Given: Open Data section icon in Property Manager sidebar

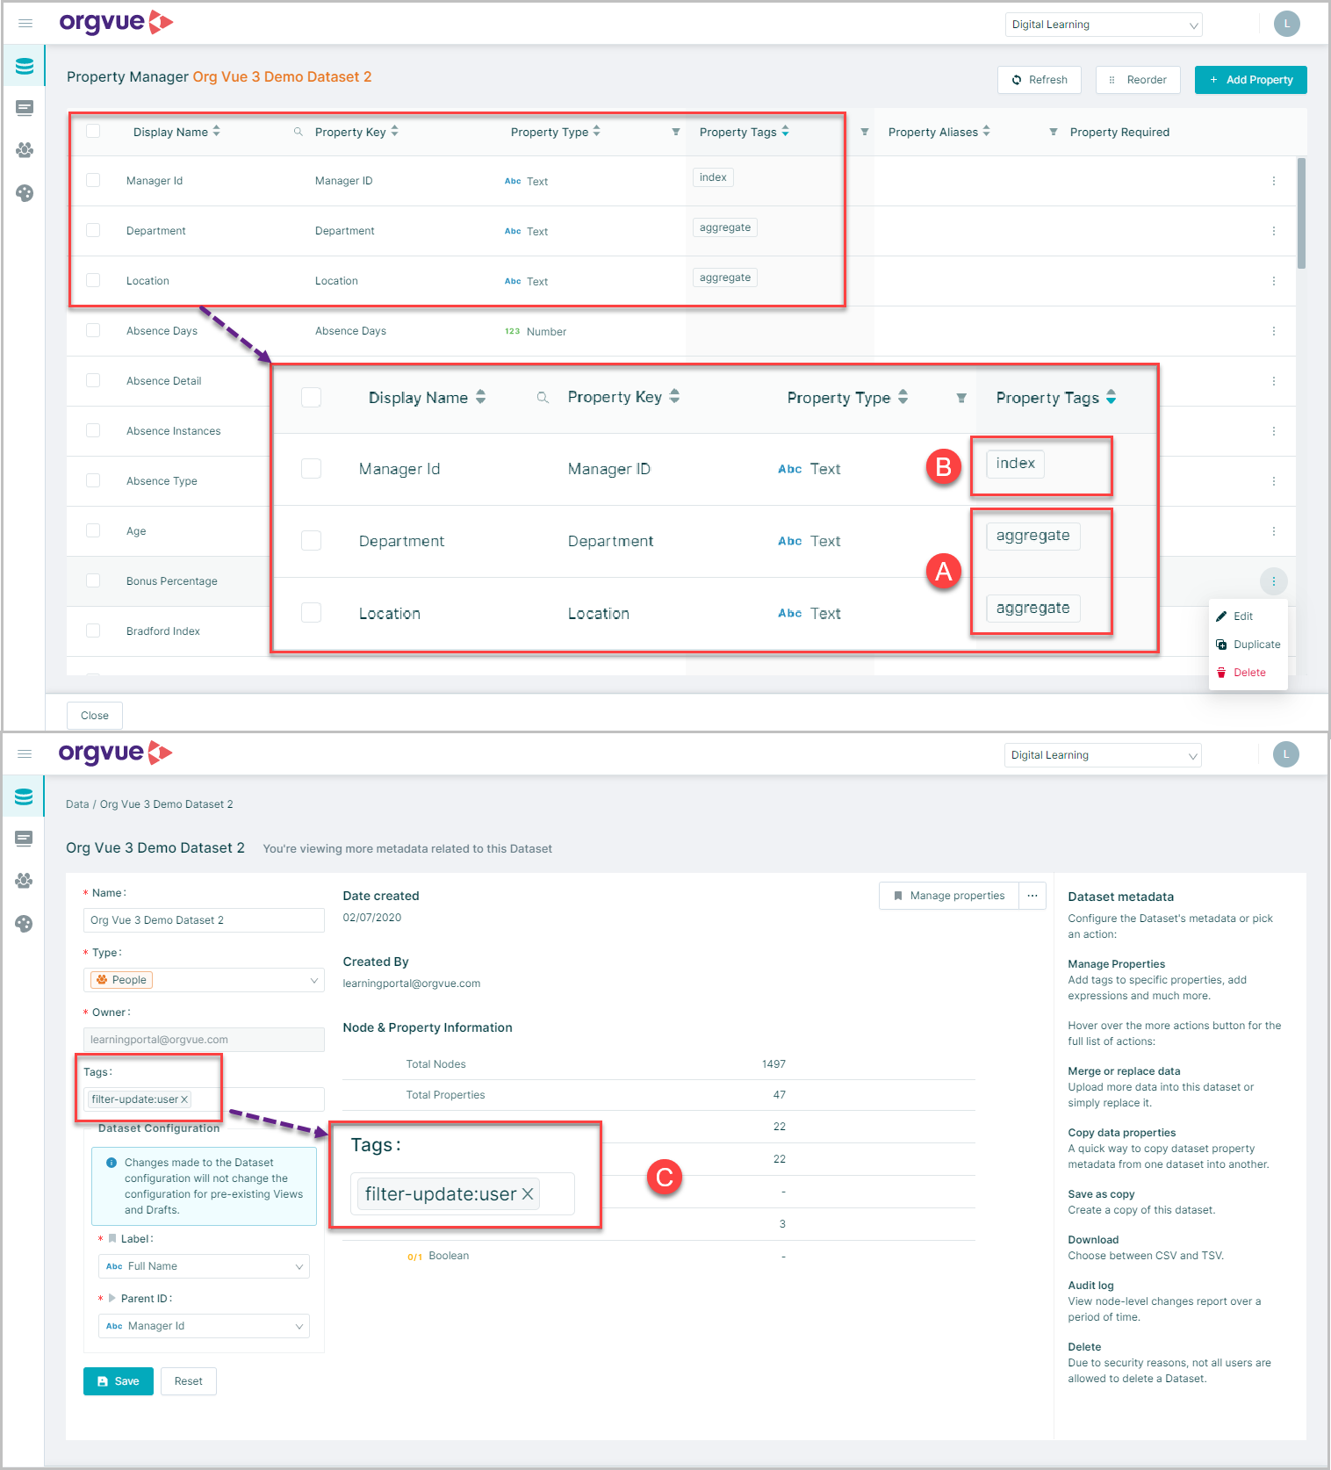Looking at the screenshot, I should pyautogui.click(x=25, y=66).
